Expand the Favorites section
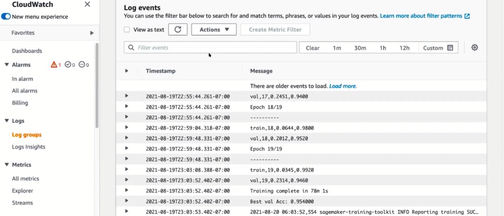Image resolution: width=504 pixels, height=216 pixels. (x=92, y=33)
